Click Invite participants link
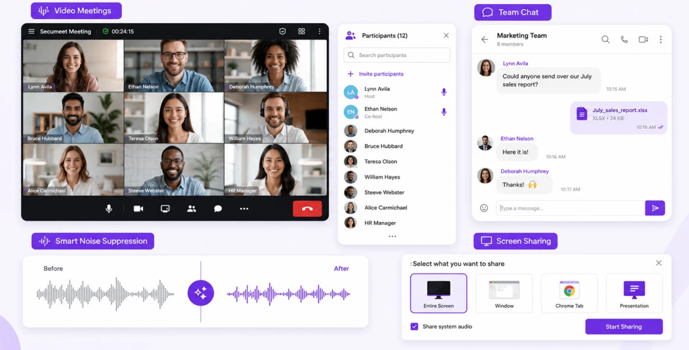Viewport: 689px width, 350px height. click(376, 74)
